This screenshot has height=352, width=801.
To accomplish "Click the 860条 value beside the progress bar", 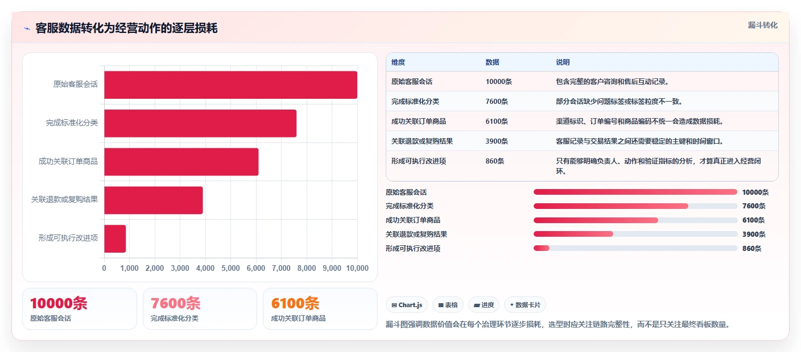I will tap(752, 248).
